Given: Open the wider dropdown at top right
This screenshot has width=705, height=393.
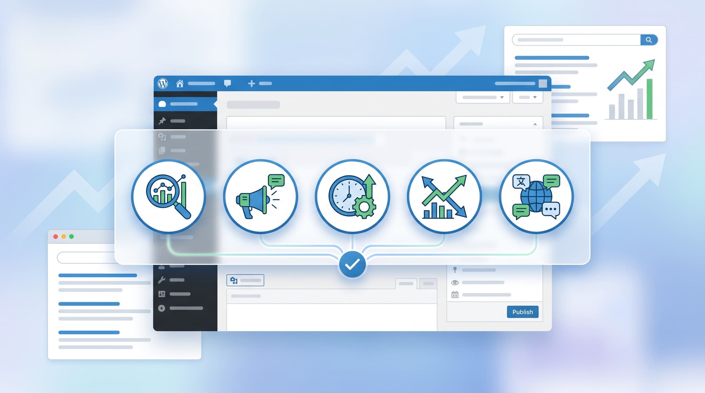Looking at the screenshot, I should [483, 97].
